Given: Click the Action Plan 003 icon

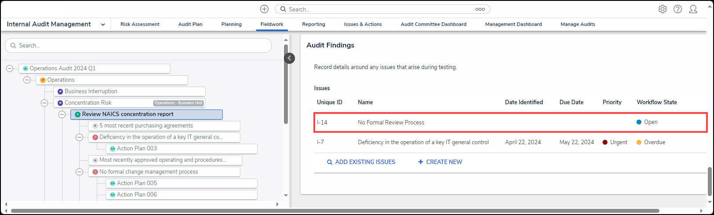Looking at the screenshot, I should coord(113,149).
